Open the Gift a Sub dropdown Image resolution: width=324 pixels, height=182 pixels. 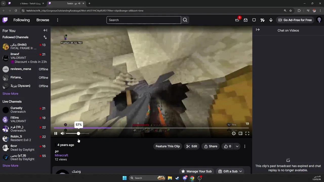point(230,171)
